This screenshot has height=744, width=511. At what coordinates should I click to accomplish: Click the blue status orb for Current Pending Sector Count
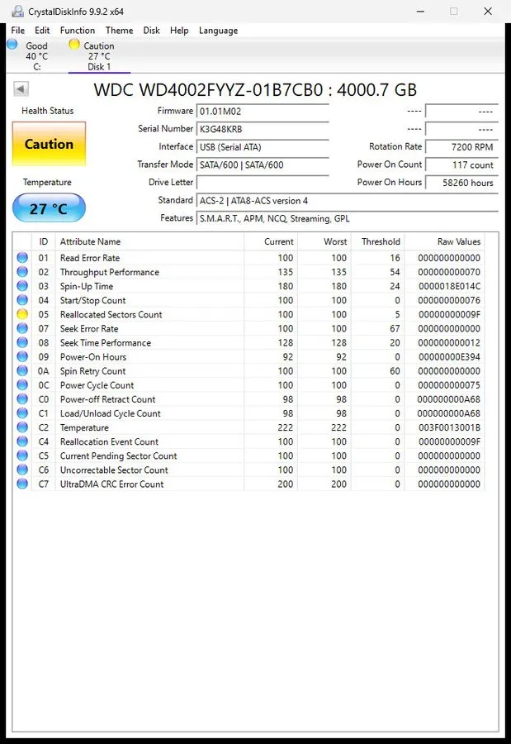[22, 455]
